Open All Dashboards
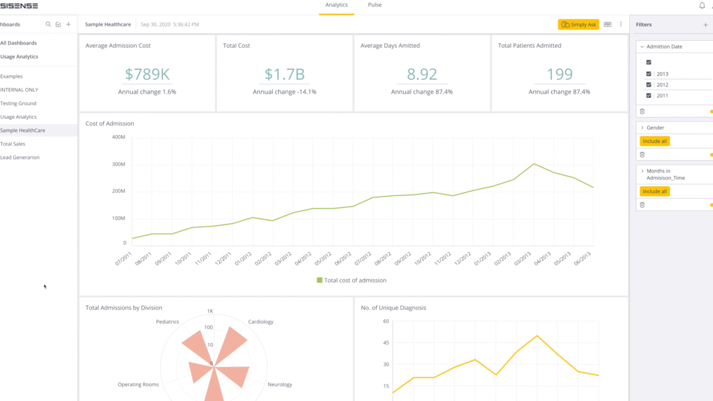The image size is (713, 401). pyautogui.click(x=18, y=43)
